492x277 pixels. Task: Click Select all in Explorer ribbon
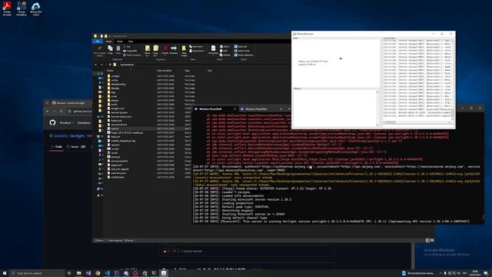[241, 46]
